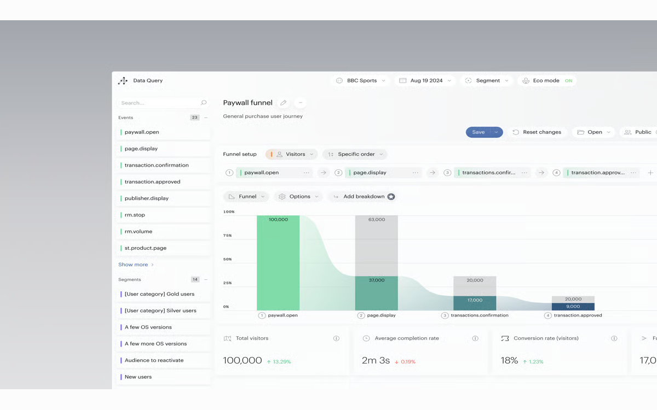Select the transaction.confirmation event
The height and width of the screenshot is (410, 657).
164,165
